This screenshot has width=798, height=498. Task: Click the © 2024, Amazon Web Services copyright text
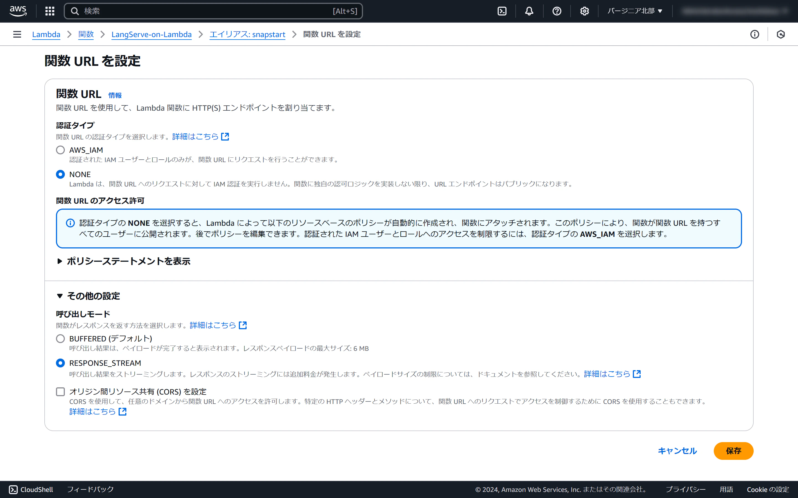click(x=562, y=489)
